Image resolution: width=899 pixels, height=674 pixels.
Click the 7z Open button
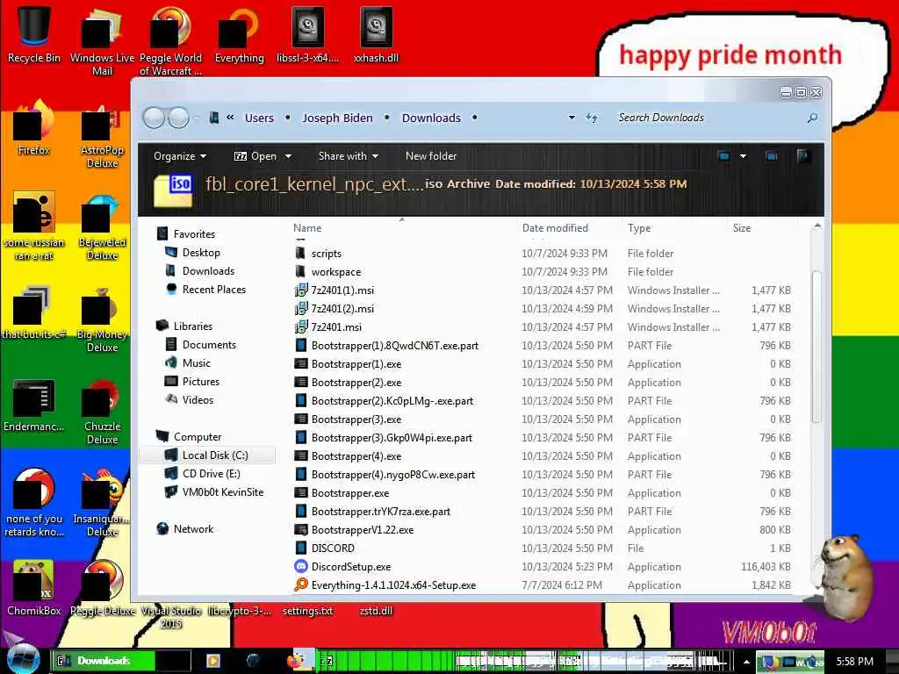pos(255,156)
